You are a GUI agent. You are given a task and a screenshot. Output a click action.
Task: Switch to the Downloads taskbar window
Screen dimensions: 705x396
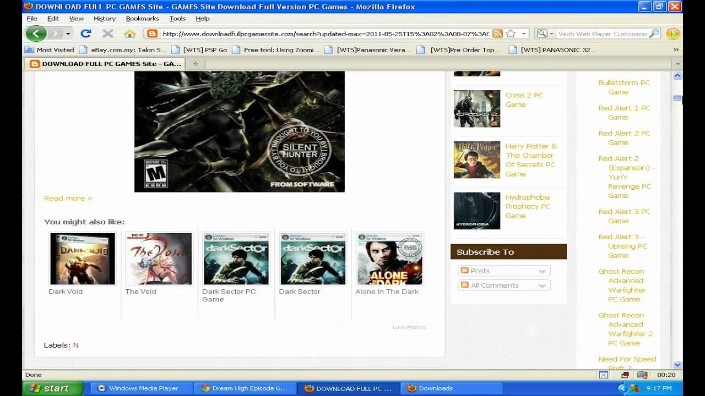click(452, 388)
